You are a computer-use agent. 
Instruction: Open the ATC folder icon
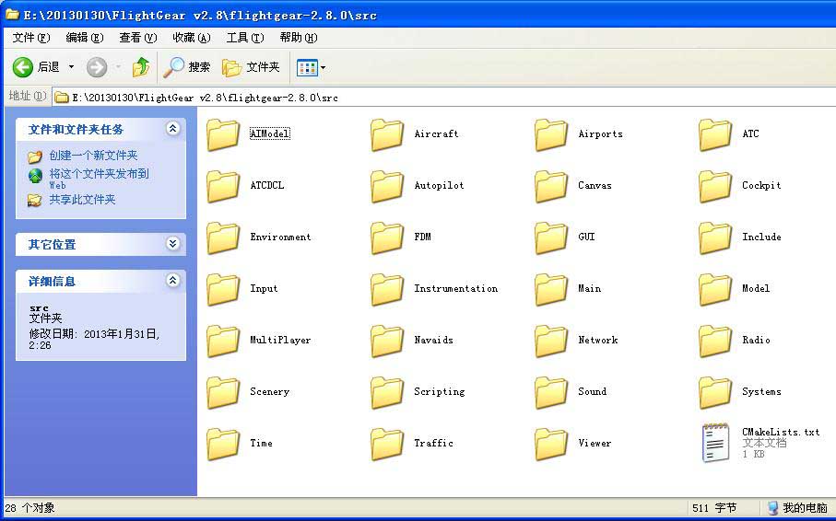pos(715,134)
